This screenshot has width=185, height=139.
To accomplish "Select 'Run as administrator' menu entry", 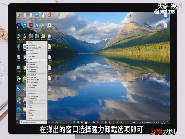I will click(x=36, y=67).
